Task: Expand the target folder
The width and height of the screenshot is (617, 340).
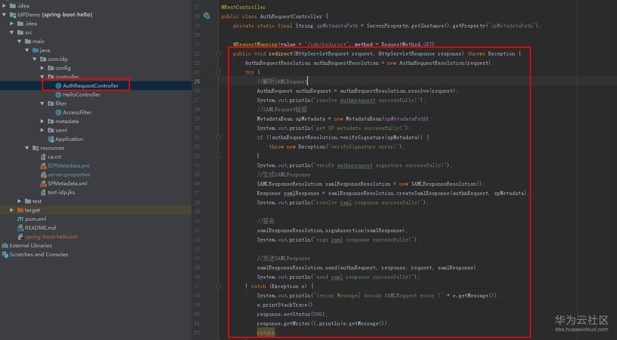Action: [x=12, y=210]
